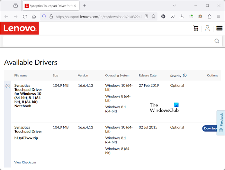
Task: Open the Lenovo hamburger menu
Action: coord(220,28)
